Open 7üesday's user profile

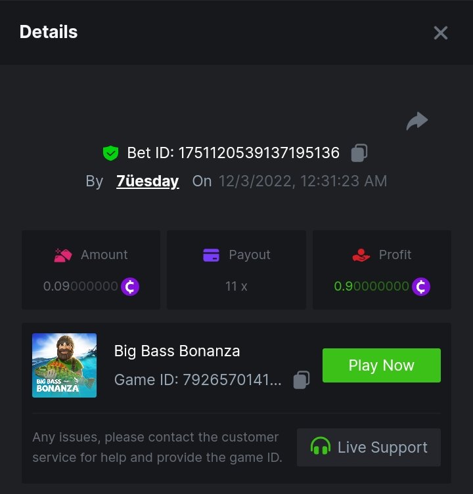point(147,182)
